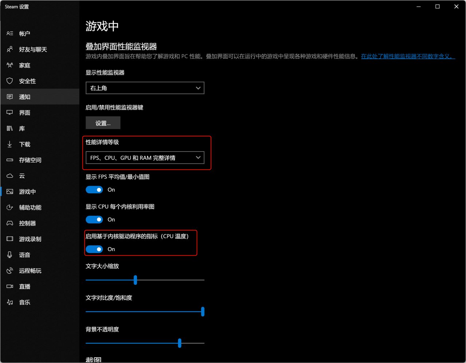The height and width of the screenshot is (363, 466).
Task: Open the 家庭 family icon in the sidebar
Action: (10, 65)
